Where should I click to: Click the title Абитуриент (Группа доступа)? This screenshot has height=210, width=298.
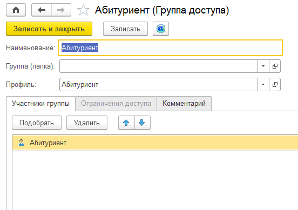(162, 10)
